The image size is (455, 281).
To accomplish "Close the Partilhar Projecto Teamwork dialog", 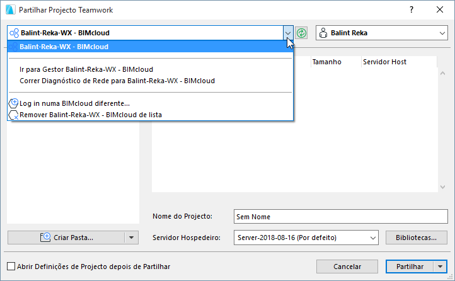I will (x=440, y=9).
